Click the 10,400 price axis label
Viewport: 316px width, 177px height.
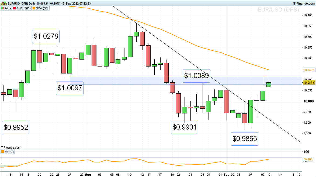[308, 16]
